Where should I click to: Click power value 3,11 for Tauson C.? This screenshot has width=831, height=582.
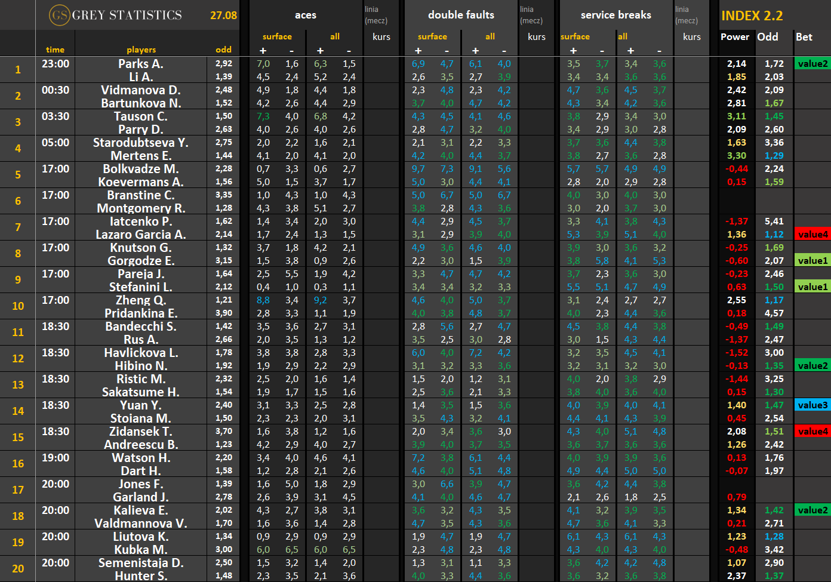pyautogui.click(x=736, y=116)
